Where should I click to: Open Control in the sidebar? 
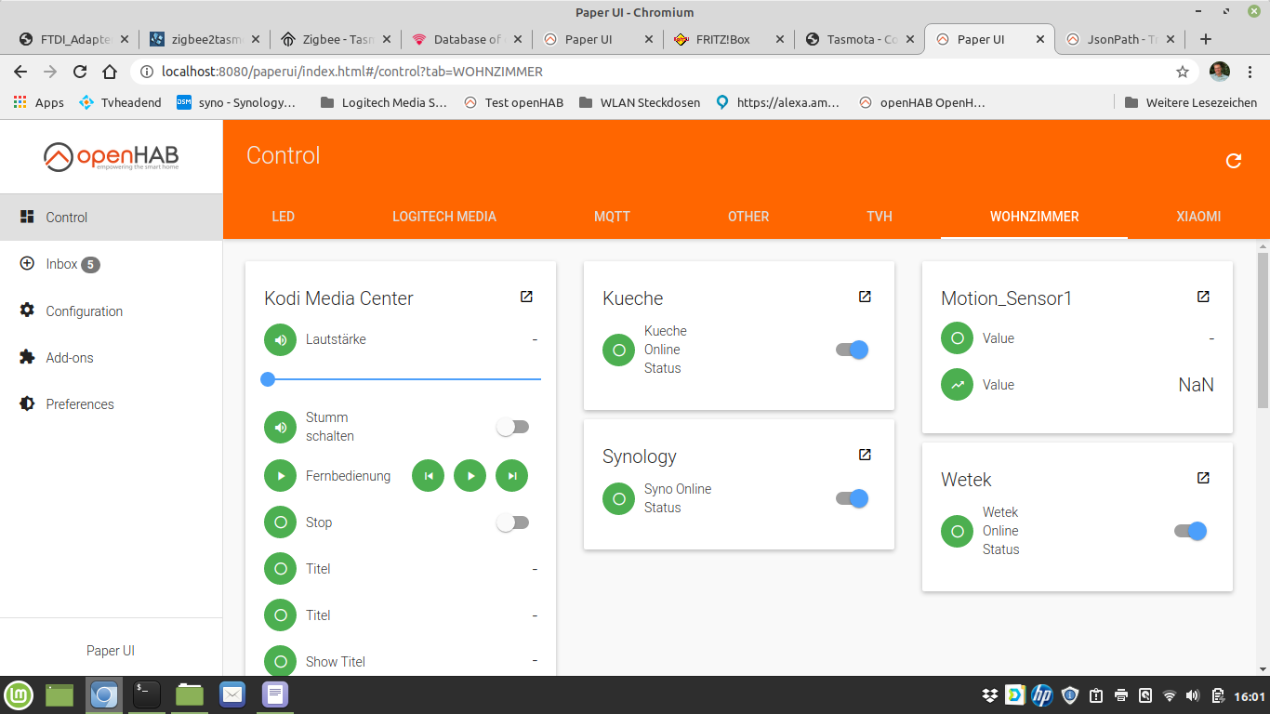click(112, 218)
